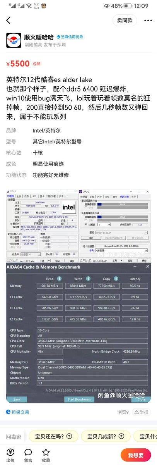Open 留言 comment icon
Image resolution: width=157 pixels, height=465 pixels.
28,455
